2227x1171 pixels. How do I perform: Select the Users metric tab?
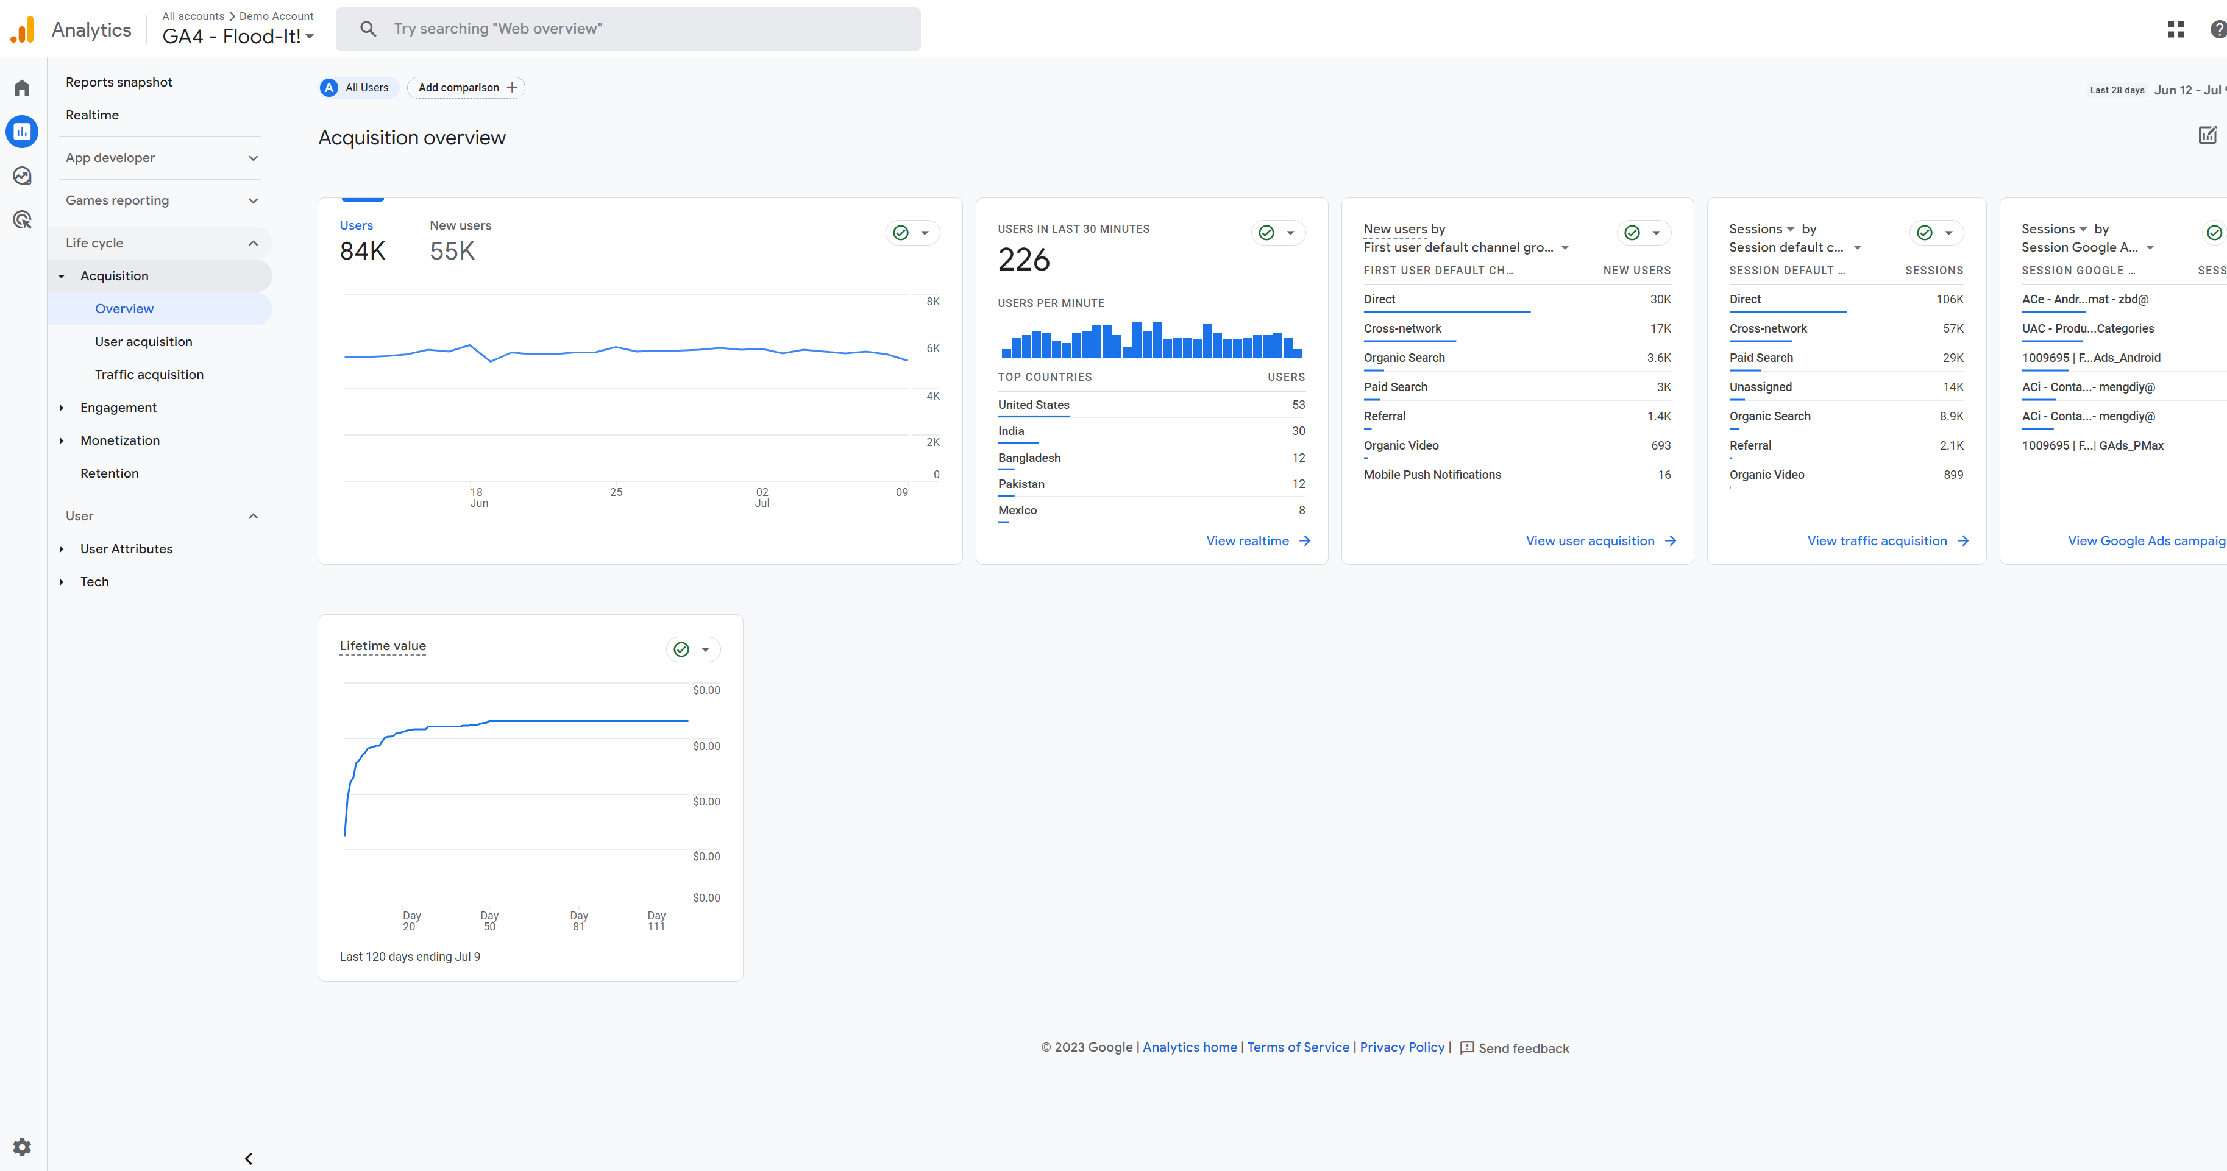(x=362, y=240)
